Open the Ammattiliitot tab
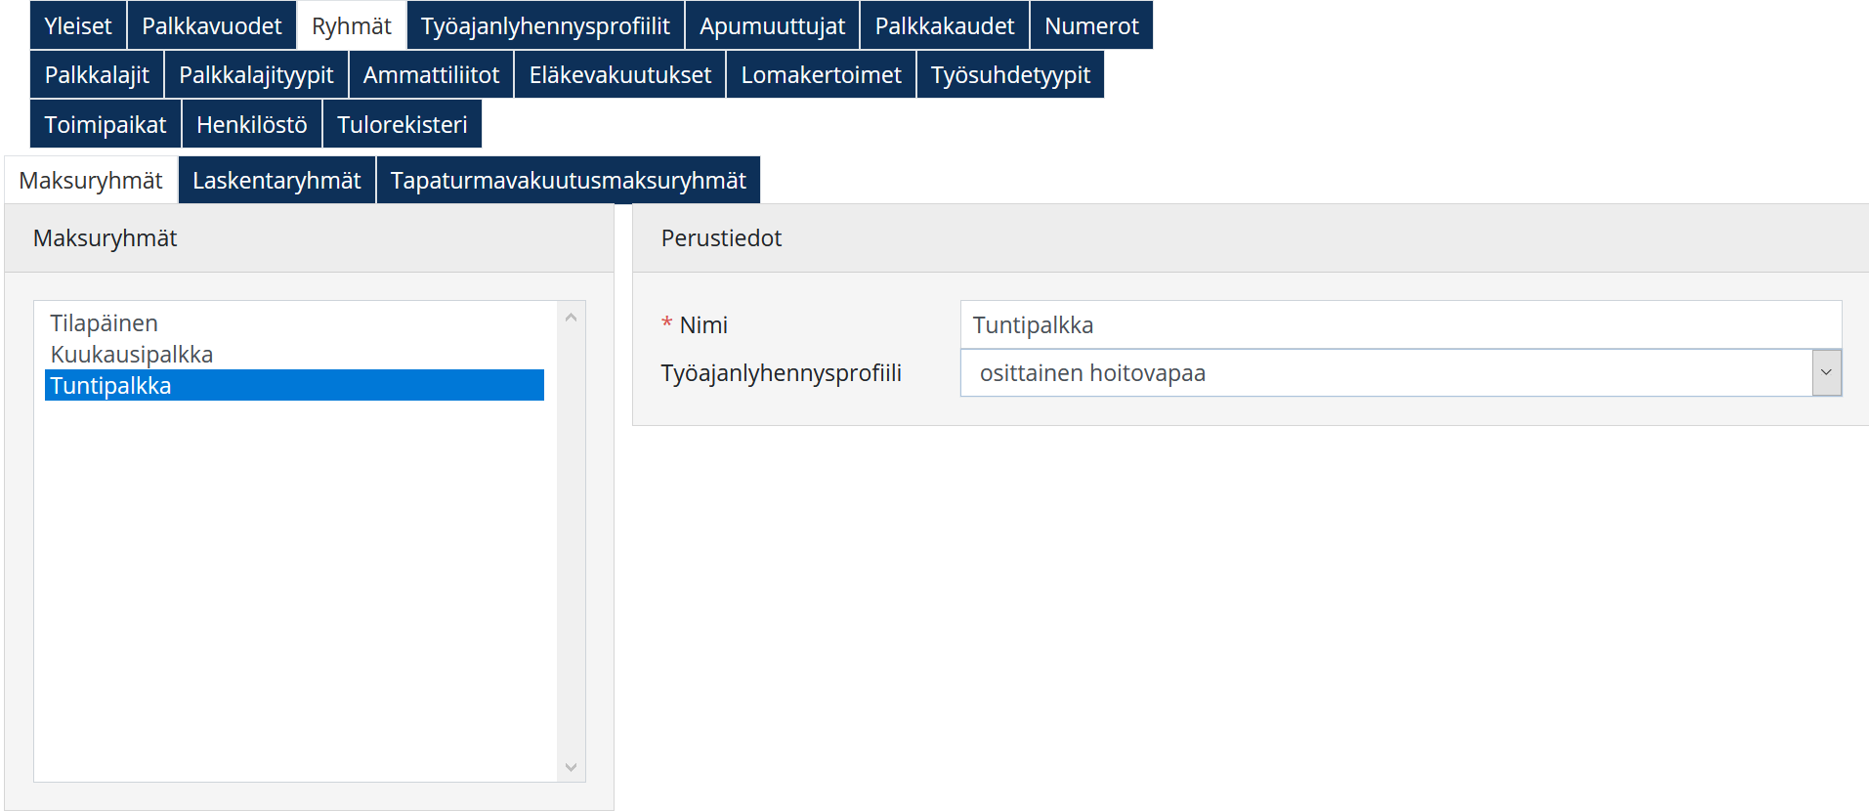 [x=431, y=75]
